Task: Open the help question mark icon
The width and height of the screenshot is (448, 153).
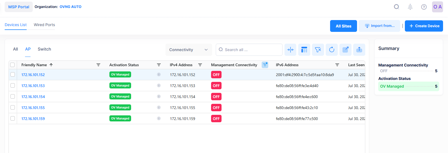Action: tap(424, 7)
